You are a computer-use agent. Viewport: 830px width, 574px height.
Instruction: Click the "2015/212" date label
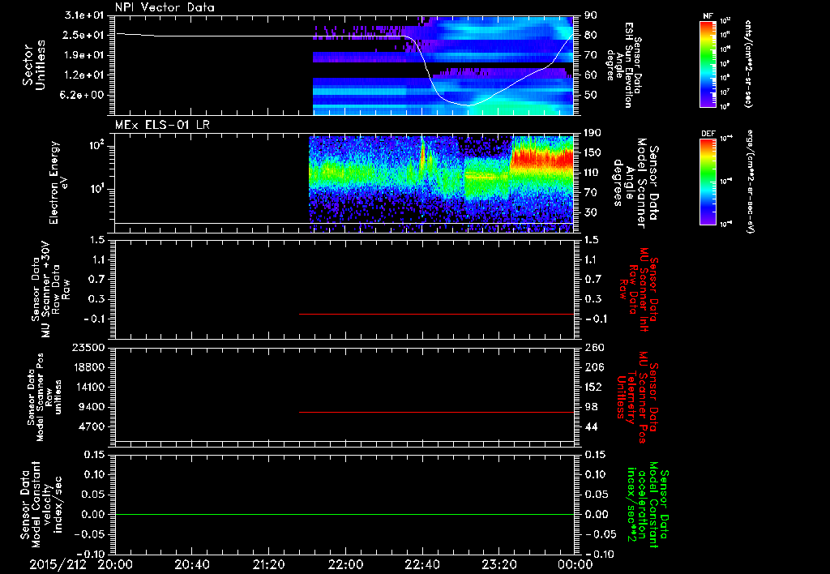click(58, 564)
